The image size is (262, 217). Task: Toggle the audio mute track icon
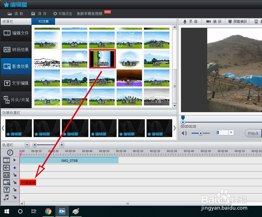[x=6, y=168]
